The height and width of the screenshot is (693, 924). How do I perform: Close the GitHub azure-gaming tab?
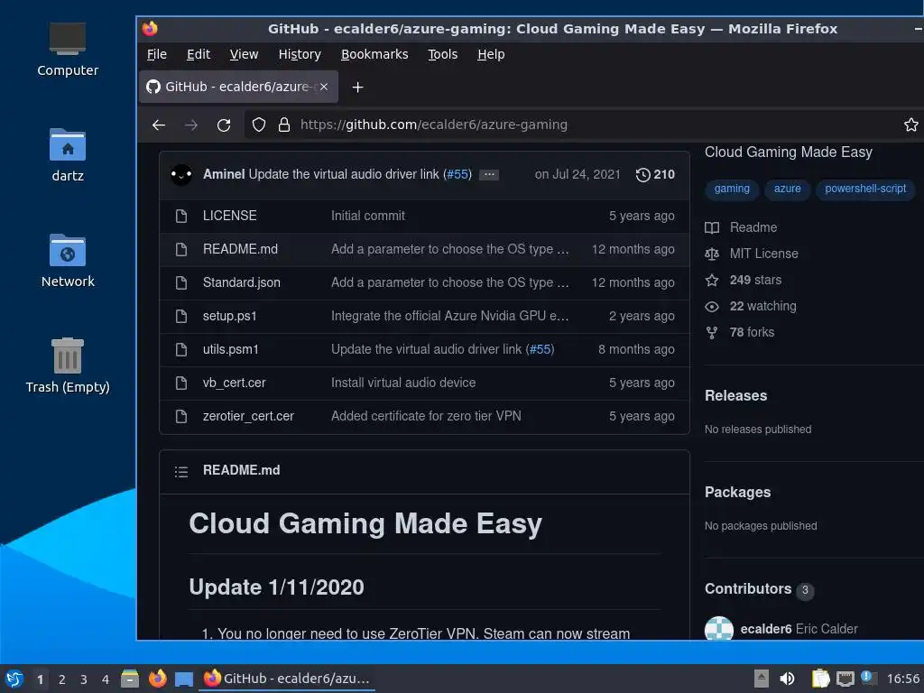pos(324,87)
